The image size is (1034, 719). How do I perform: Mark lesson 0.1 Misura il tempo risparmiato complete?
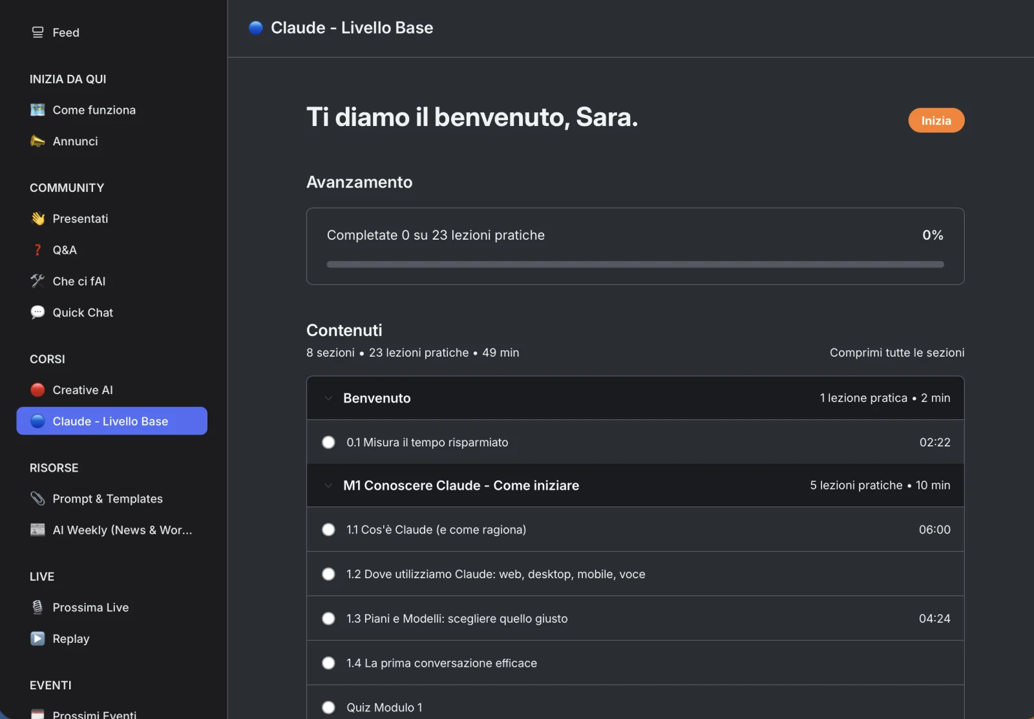pos(328,443)
